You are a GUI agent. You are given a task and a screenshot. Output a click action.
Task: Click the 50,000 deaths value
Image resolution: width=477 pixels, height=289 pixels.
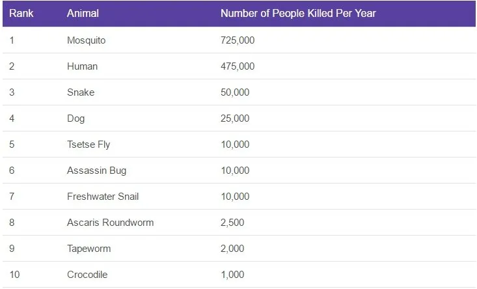235,92
